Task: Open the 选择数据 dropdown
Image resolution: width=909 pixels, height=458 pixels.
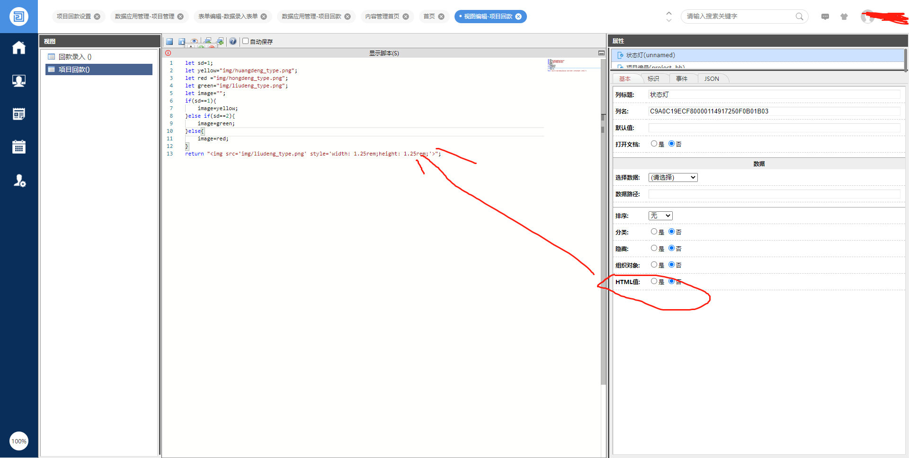Action: pos(673,177)
